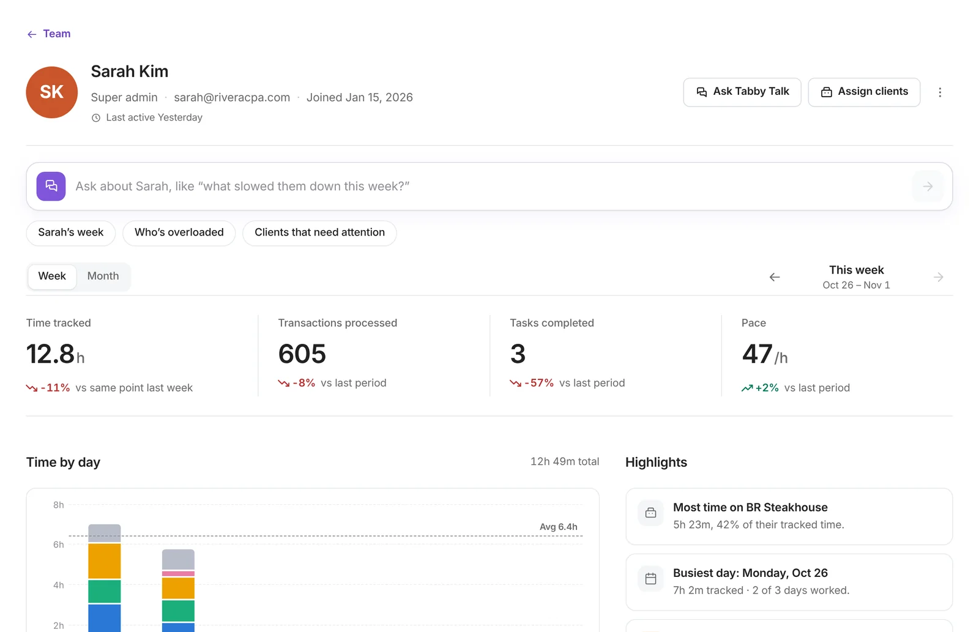Viewport: 979px width, 632px height.
Task: Choose the Sarah's week suggestion chip
Action: coord(71,233)
